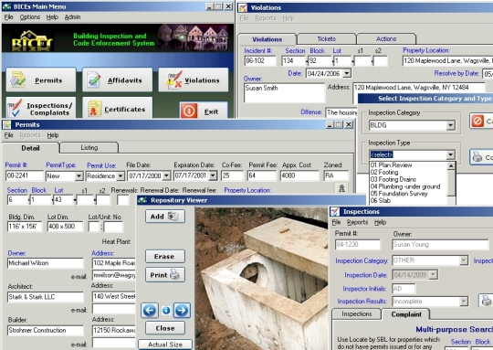This screenshot has width=493, height=350.
Task: Click Print button in Repository Viewer
Action: click(x=165, y=275)
